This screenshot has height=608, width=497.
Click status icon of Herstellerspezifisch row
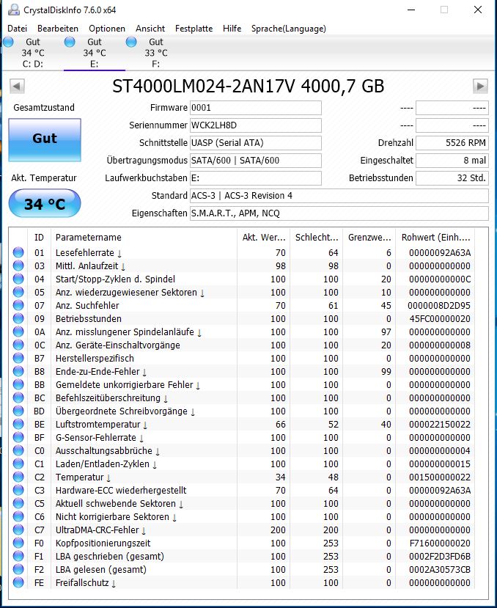(18, 358)
